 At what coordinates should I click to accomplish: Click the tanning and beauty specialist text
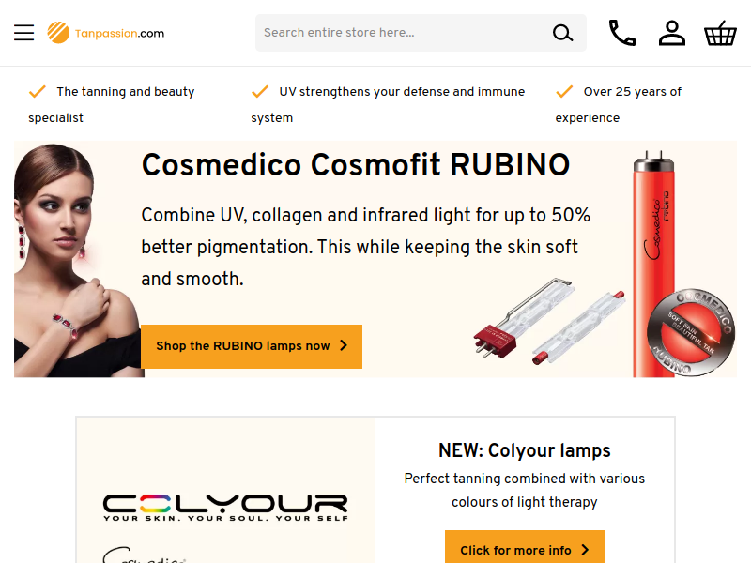(112, 104)
